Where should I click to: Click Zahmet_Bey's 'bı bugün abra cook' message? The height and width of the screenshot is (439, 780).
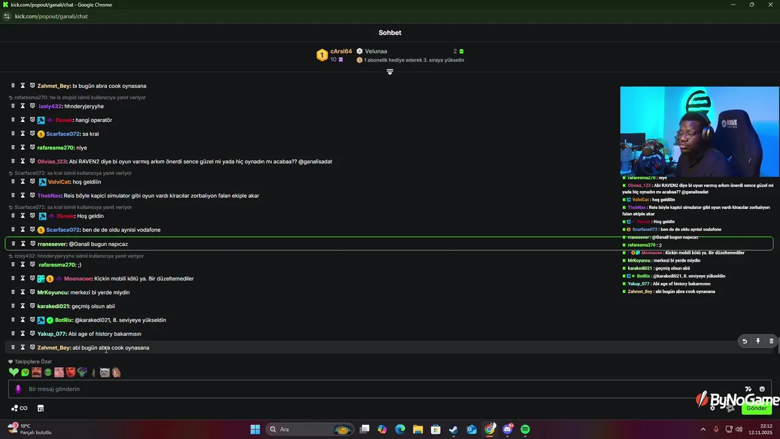[109, 86]
